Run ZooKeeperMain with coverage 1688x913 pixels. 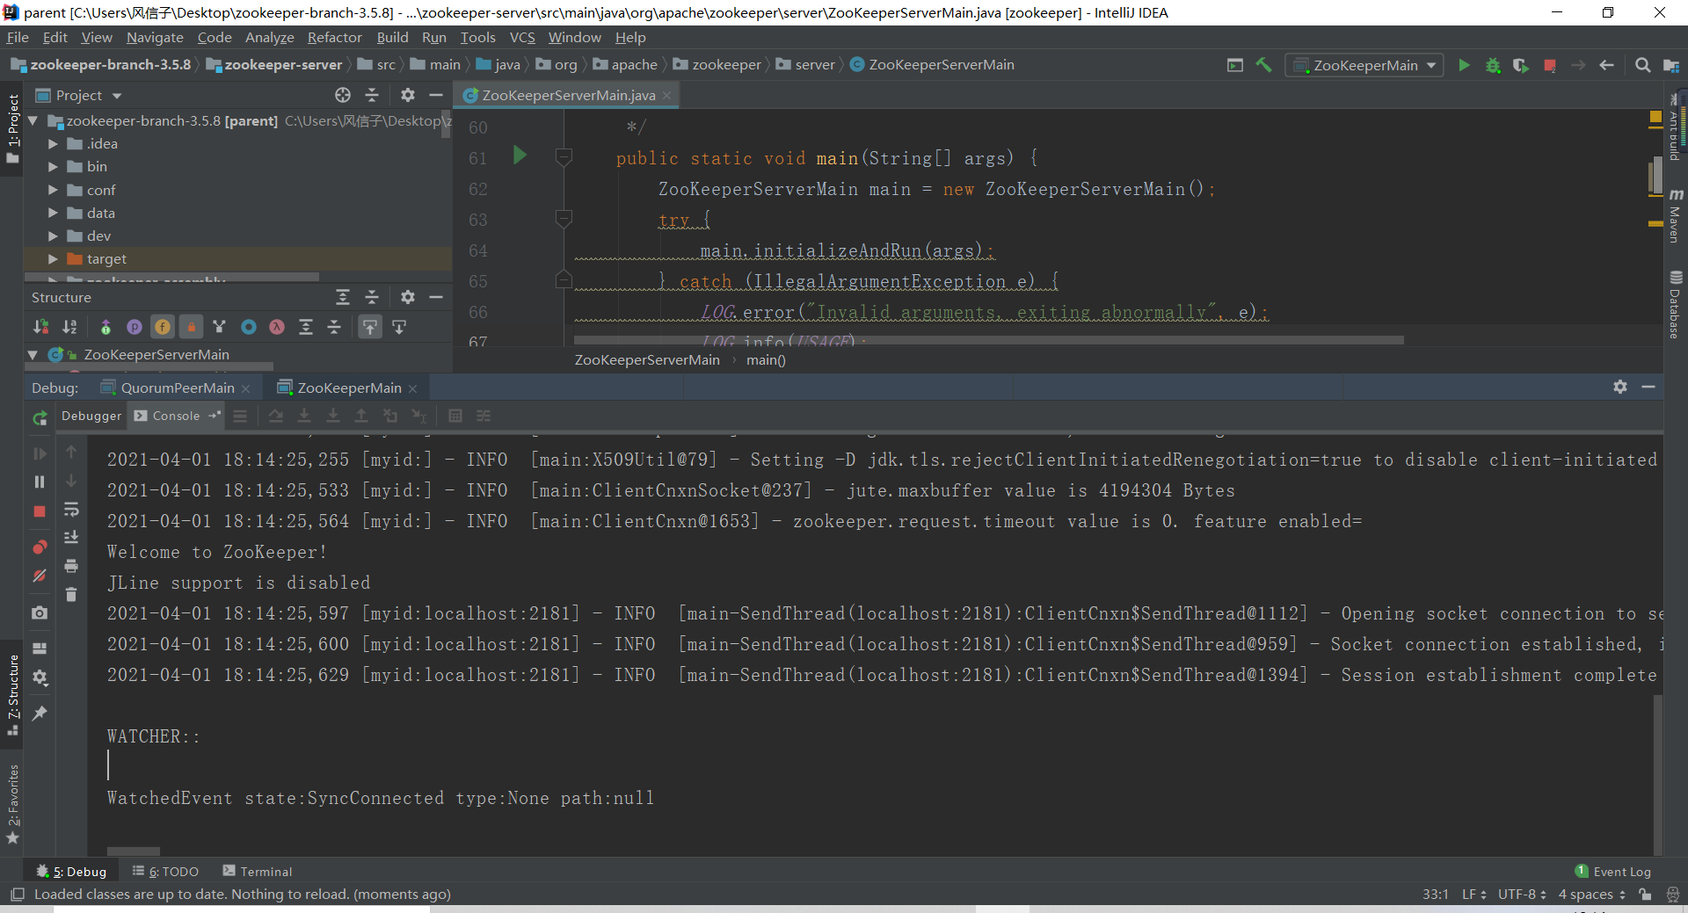[x=1521, y=65]
